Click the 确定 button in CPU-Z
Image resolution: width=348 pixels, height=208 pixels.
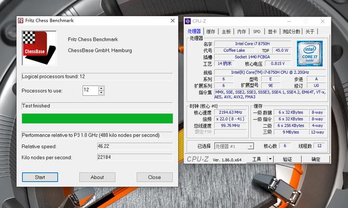[x=316, y=159]
